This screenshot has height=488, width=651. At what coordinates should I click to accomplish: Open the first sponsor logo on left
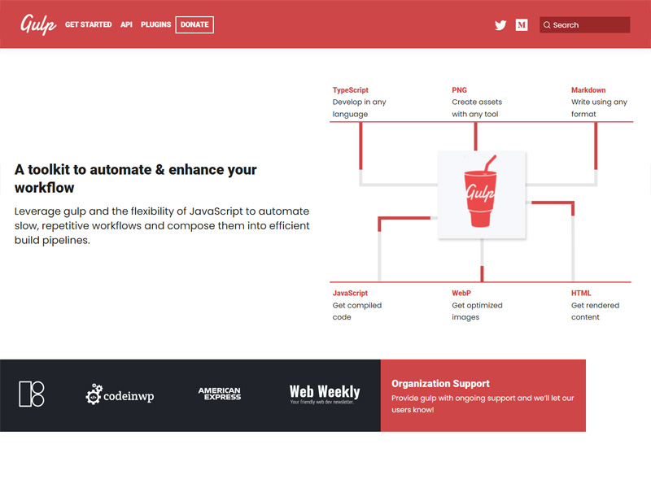pyautogui.click(x=32, y=394)
